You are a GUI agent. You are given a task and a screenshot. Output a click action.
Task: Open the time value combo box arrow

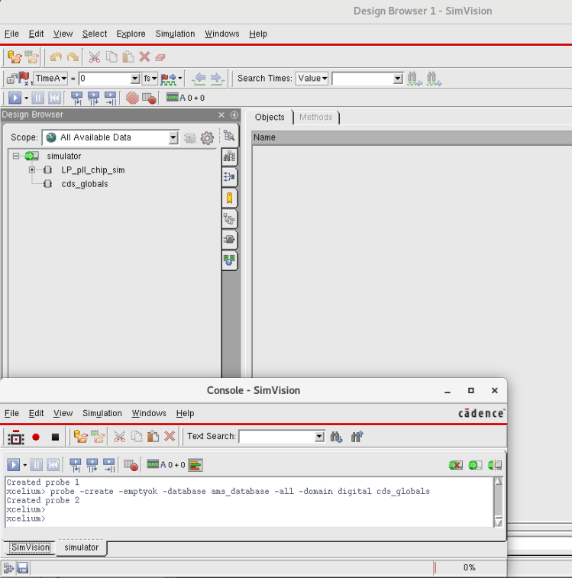click(135, 79)
